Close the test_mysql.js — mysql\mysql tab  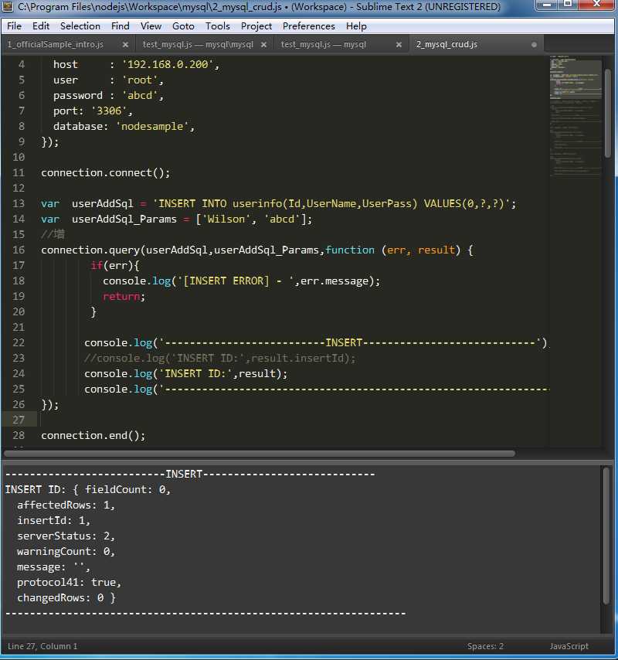click(263, 45)
